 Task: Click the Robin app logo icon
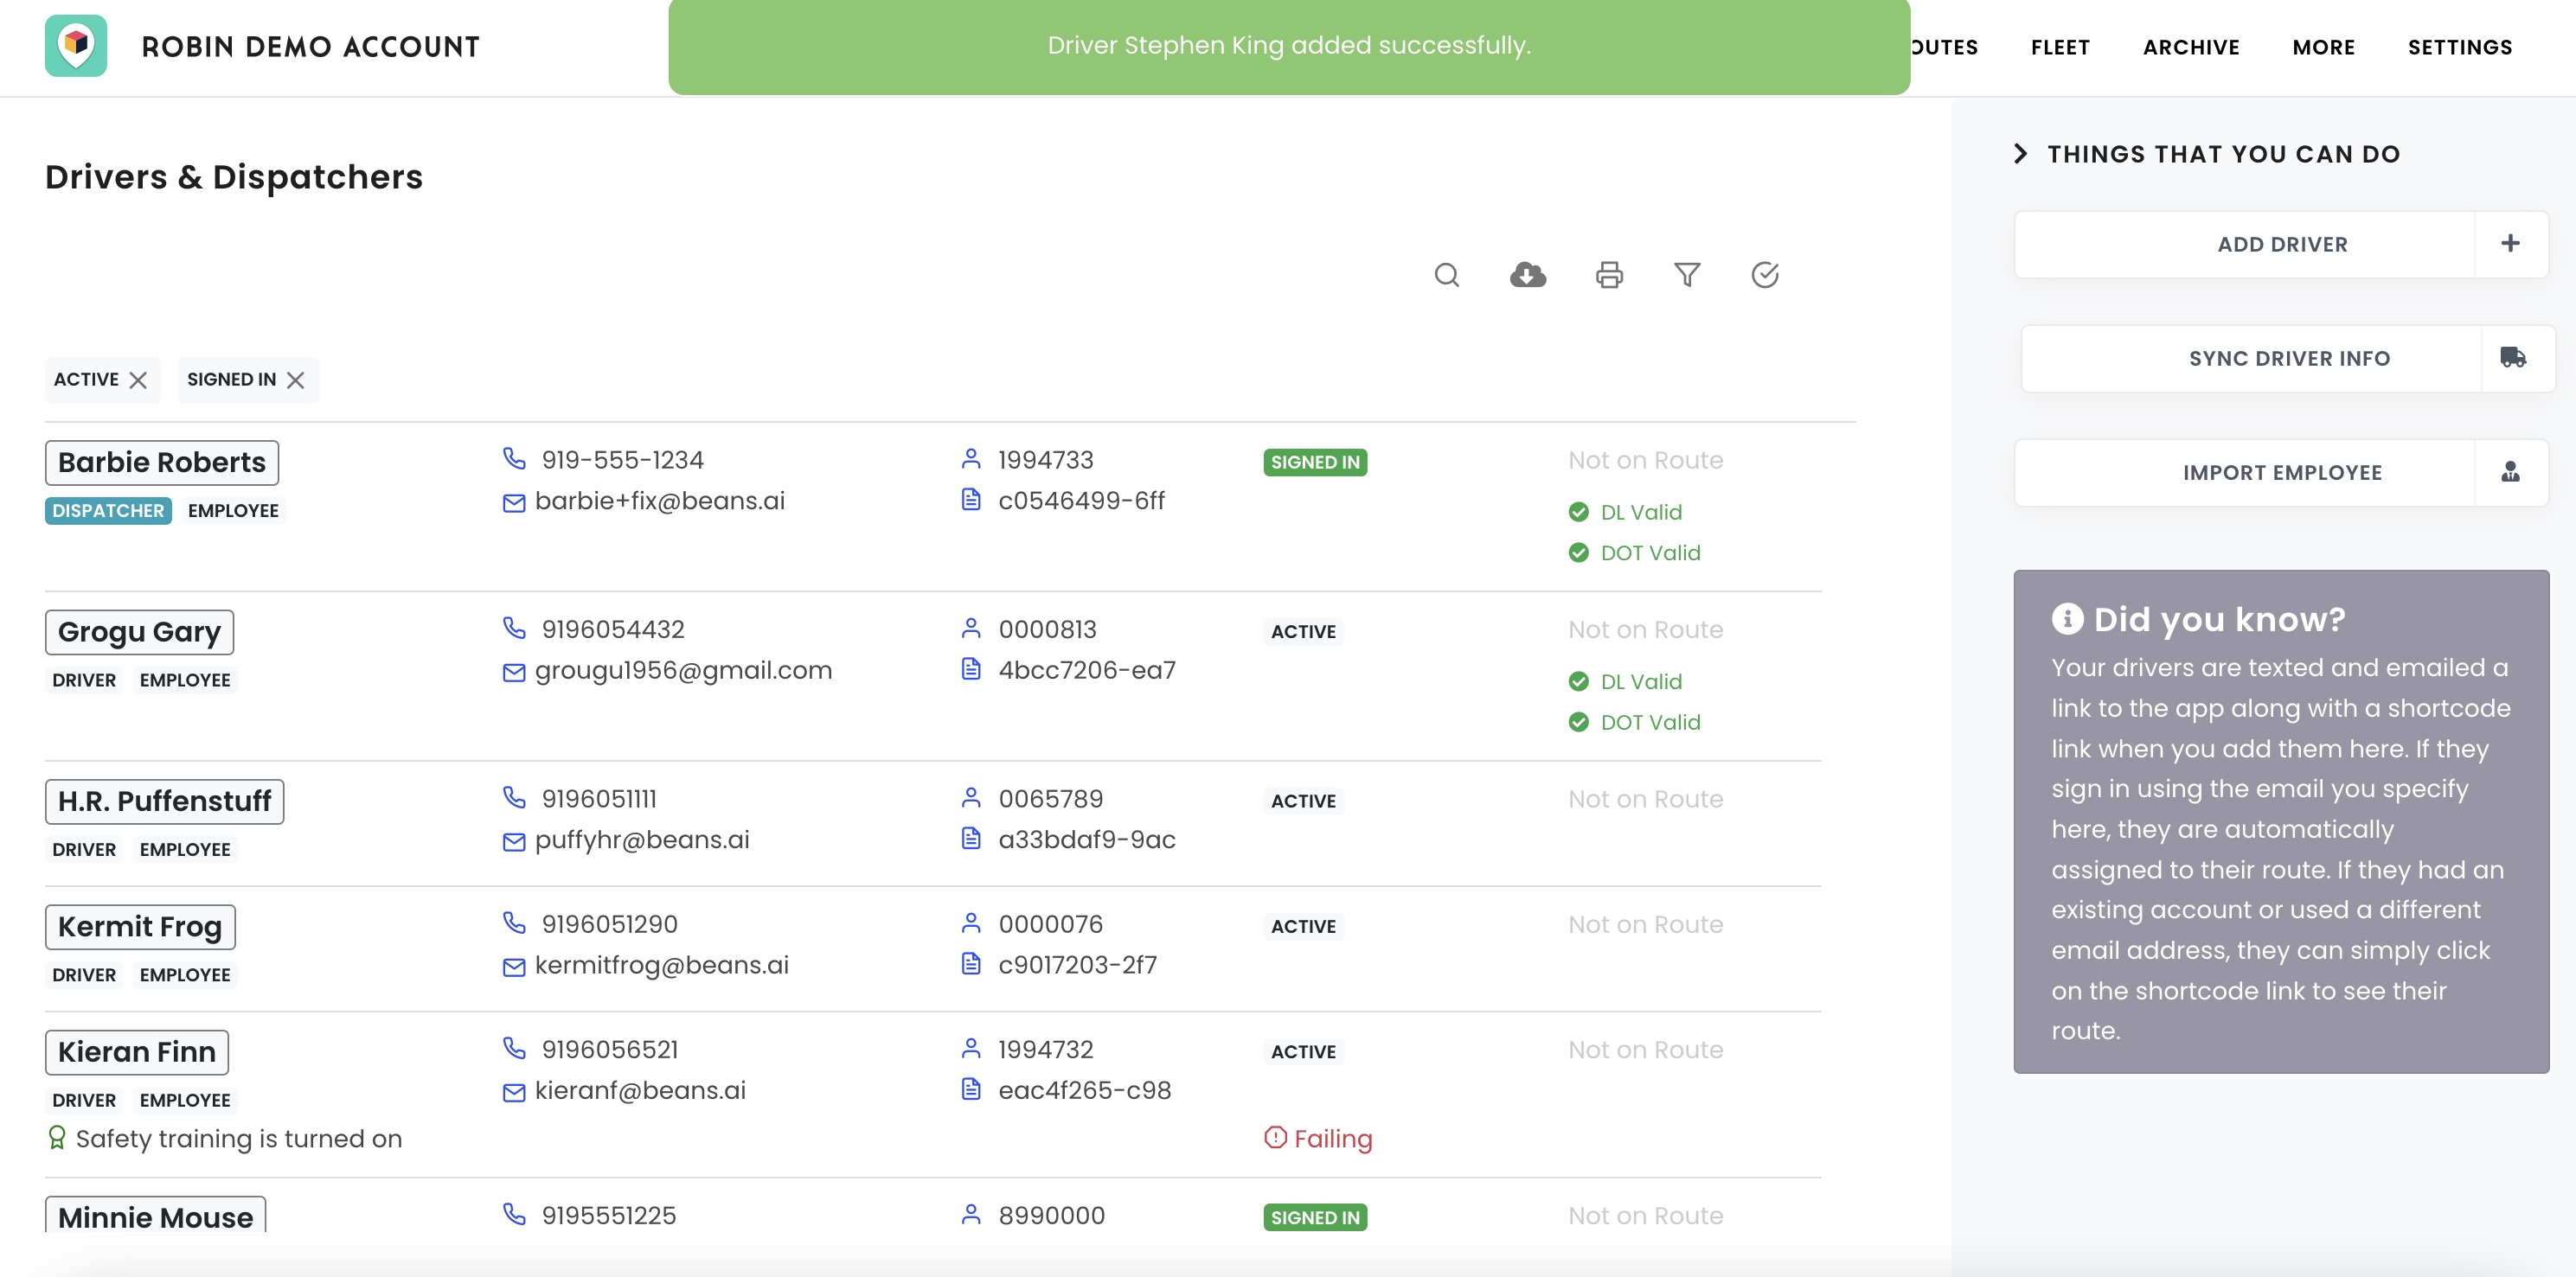click(x=76, y=46)
